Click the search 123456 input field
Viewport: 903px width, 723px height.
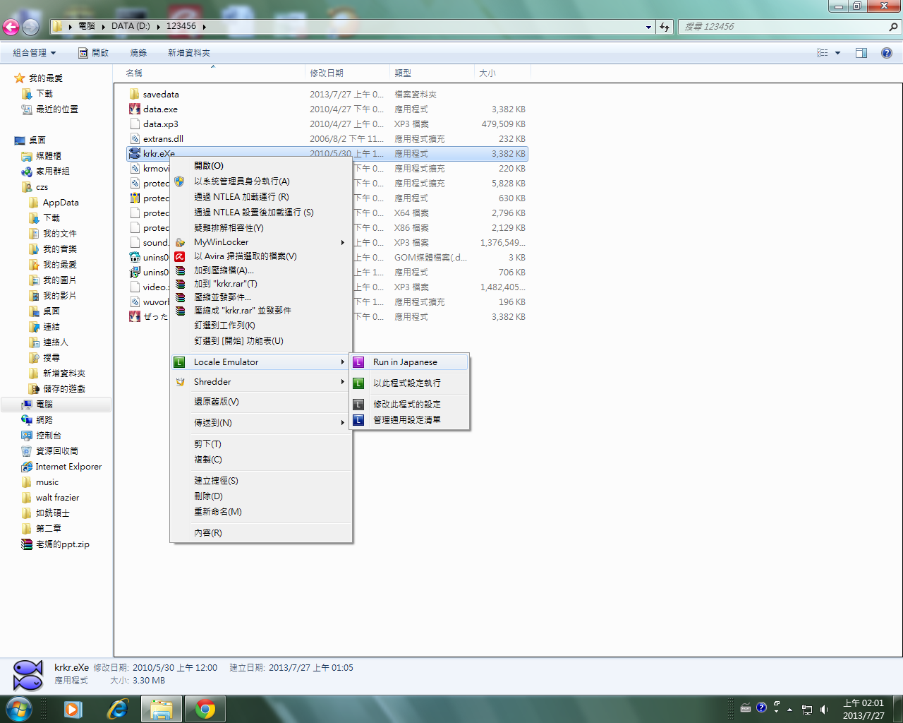tap(783, 27)
